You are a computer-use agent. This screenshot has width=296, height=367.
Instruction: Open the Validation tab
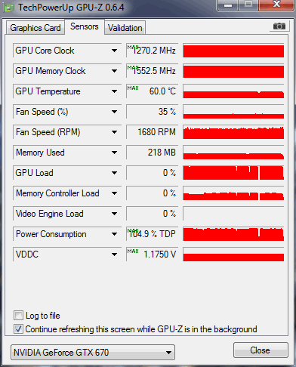coord(125,28)
